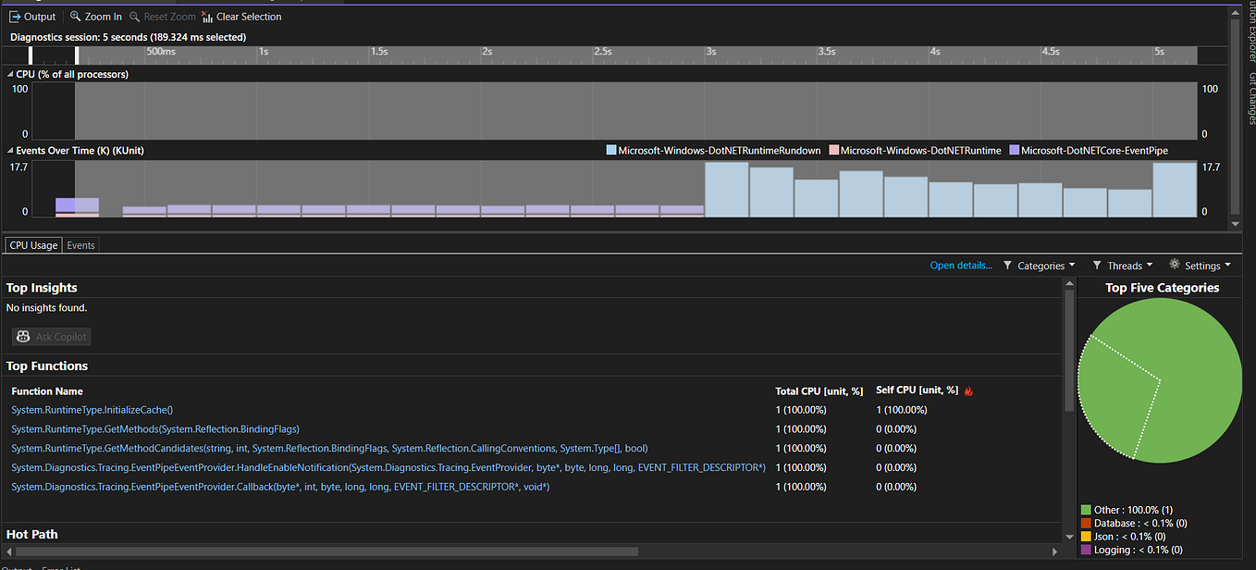Image resolution: width=1256 pixels, height=570 pixels.
Task: Click the Output icon in the profiler toolbar
Action: pyautogui.click(x=16, y=16)
